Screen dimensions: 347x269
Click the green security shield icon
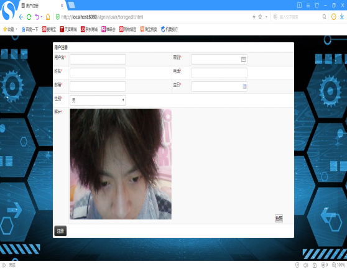click(x=58, y=17)
